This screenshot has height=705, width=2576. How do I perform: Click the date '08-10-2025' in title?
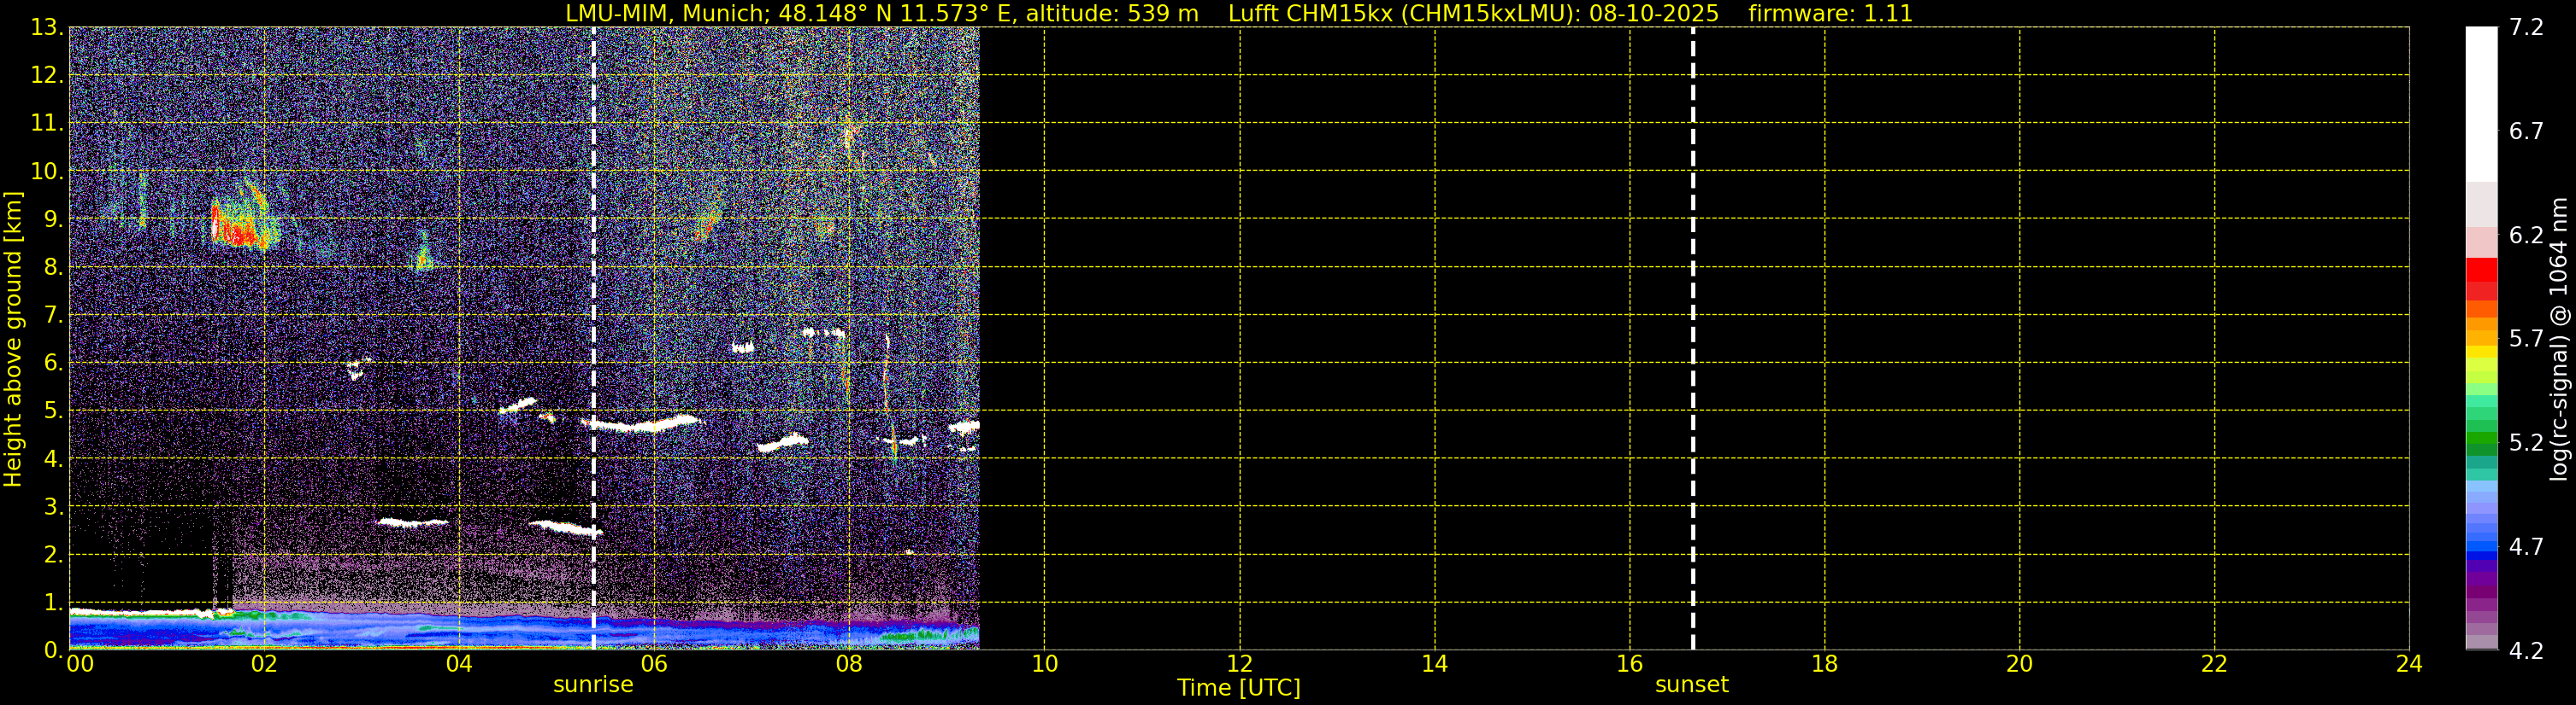[x=1654, y=14]
